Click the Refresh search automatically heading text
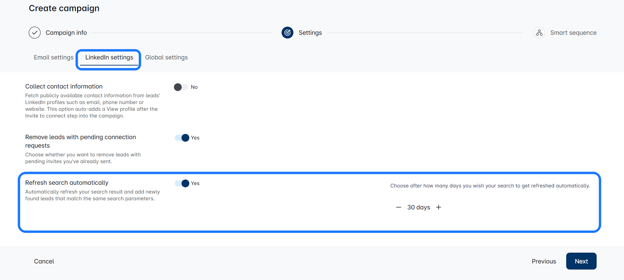 tap(67, 183)
